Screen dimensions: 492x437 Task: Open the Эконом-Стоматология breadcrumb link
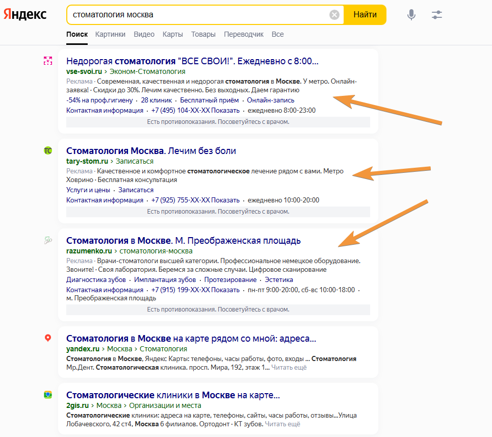pos(147,71)
